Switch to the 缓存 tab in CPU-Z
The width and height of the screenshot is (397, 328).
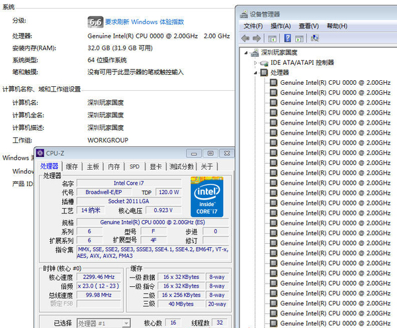click(x=72, y=166)
